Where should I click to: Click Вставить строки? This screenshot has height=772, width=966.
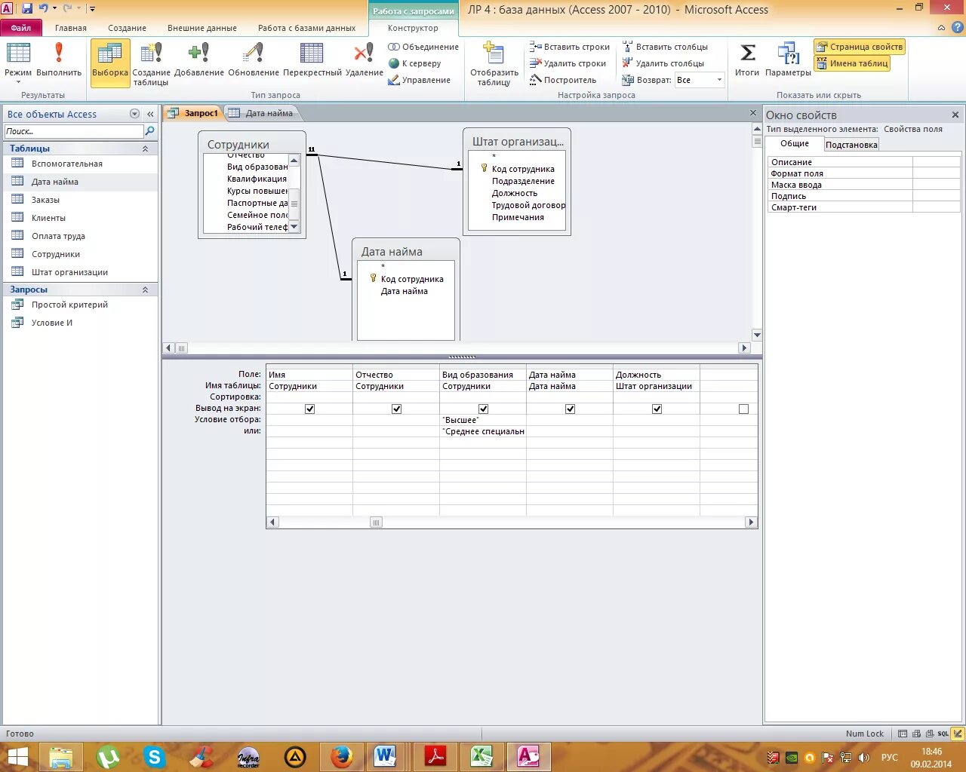click(569, 47)
